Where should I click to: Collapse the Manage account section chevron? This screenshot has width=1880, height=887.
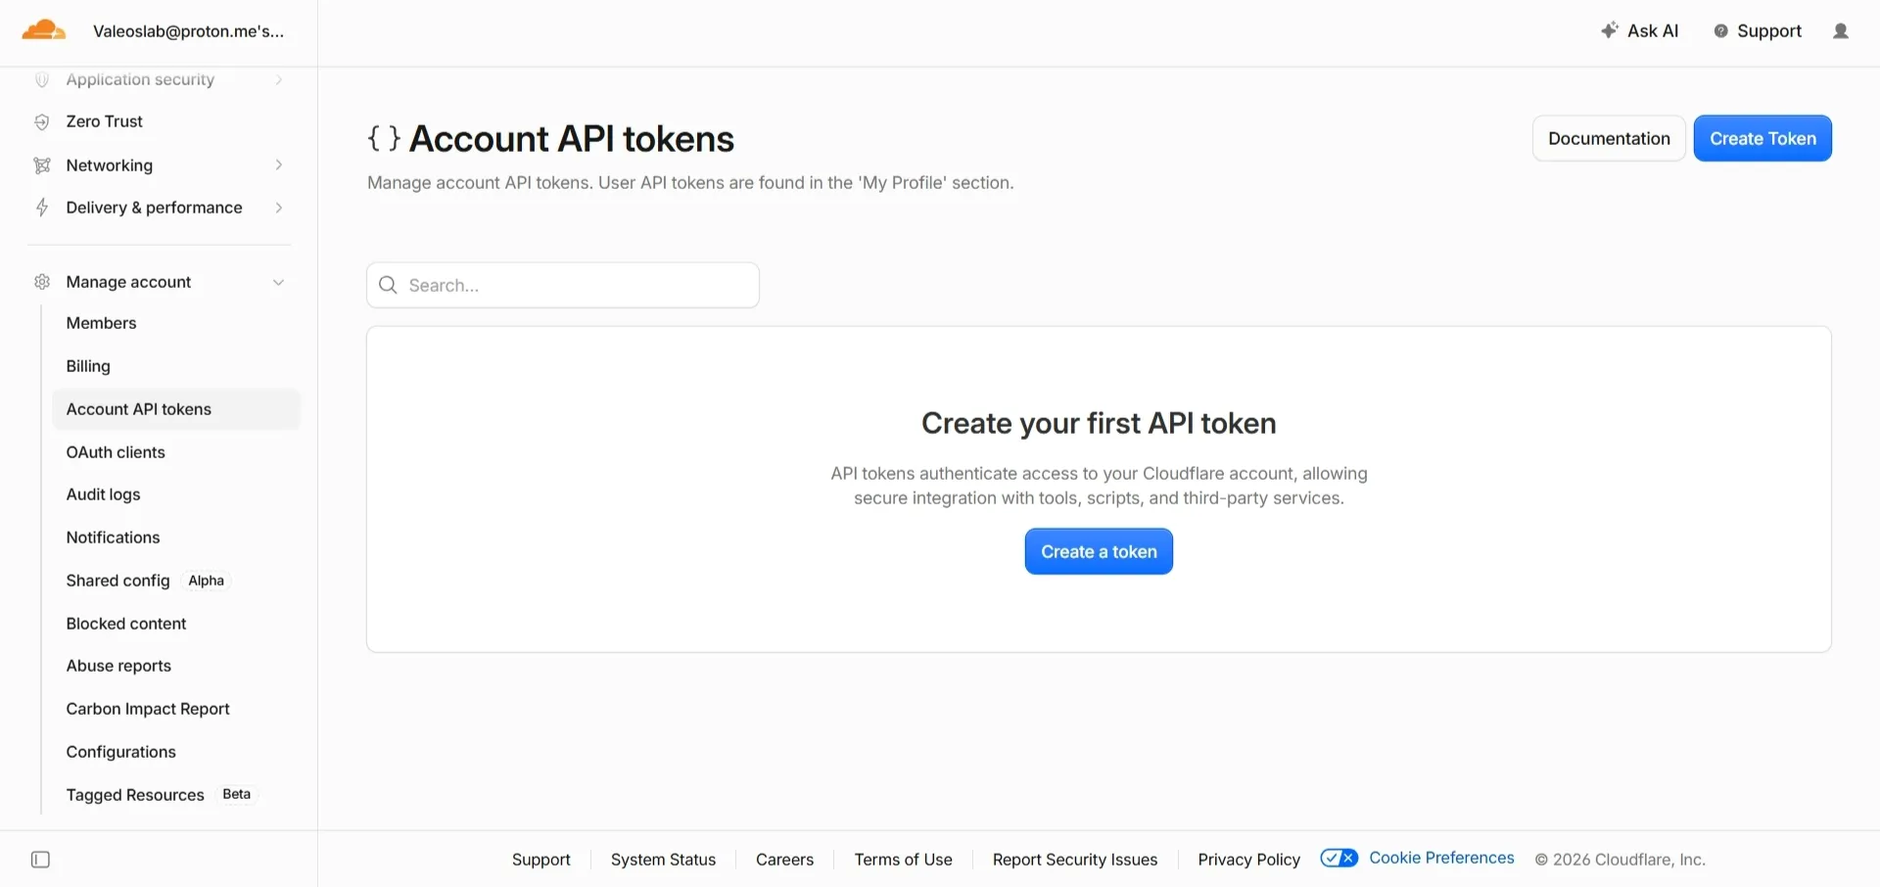[279, 282]
